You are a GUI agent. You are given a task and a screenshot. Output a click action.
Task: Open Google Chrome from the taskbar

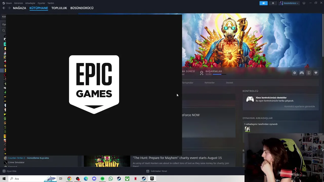pyautogui.click(x=69, y=179)
